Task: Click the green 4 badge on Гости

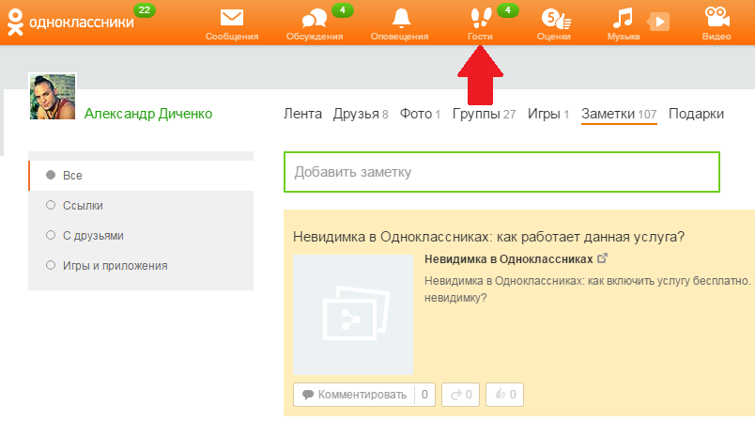Action: click(507, 10)
